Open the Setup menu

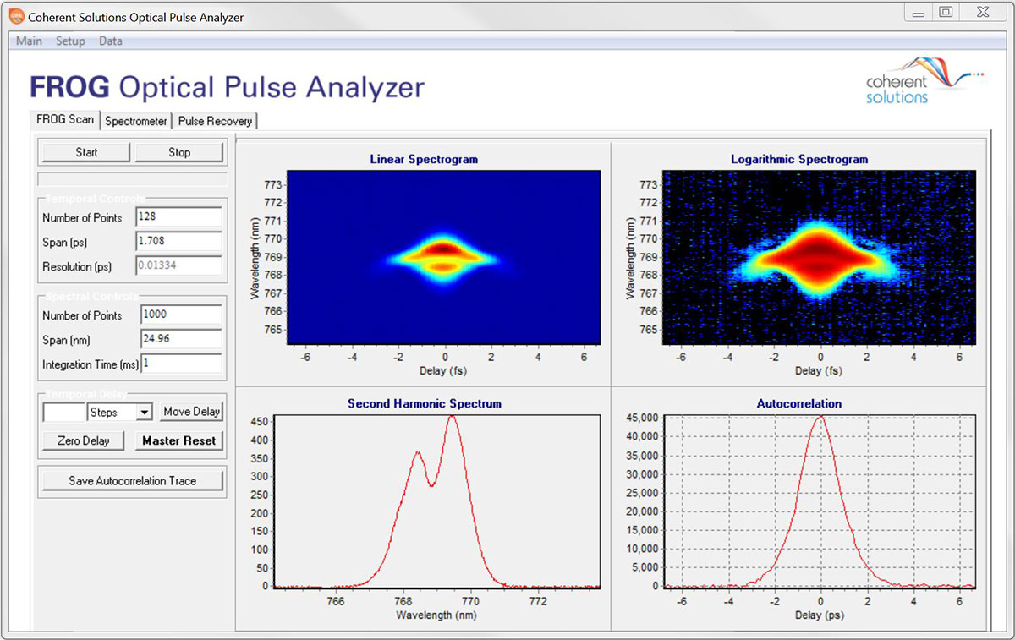[70, 41]
